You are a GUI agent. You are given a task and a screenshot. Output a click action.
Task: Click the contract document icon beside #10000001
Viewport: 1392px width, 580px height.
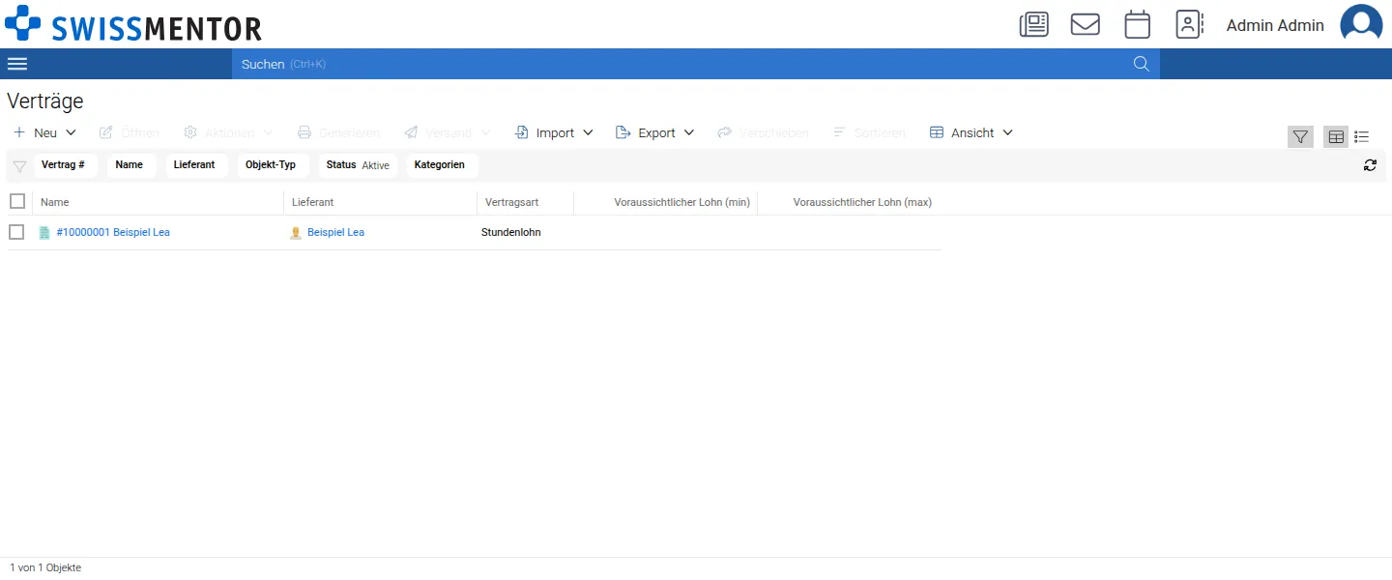tap(44, 233)
